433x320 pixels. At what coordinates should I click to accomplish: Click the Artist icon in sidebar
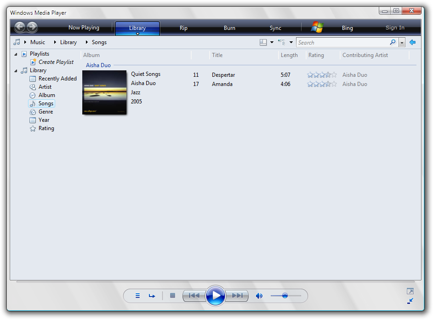coord(33,87)
